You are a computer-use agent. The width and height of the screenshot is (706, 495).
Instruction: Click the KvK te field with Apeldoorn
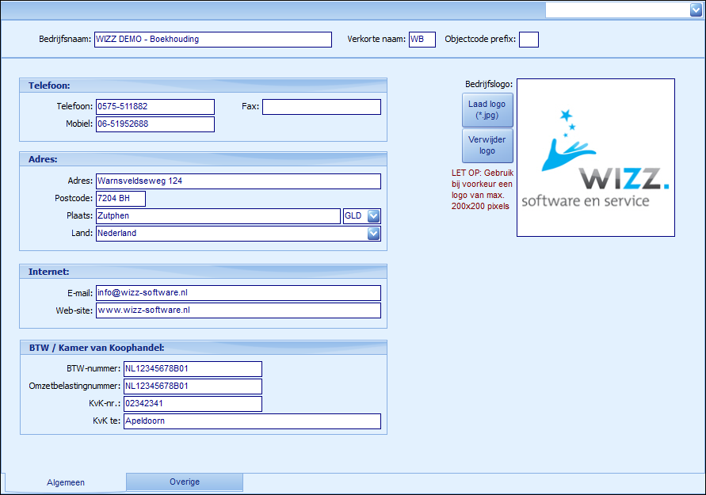(252, 421)
